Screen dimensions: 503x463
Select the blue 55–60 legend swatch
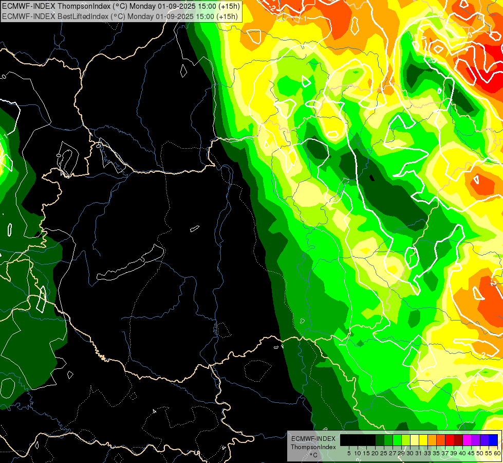(x=493, y=440)
